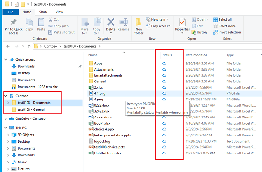Image resolution: width=262 pixels, height=172 pixels.
Task: Click Select all
Action: [223, 20]
